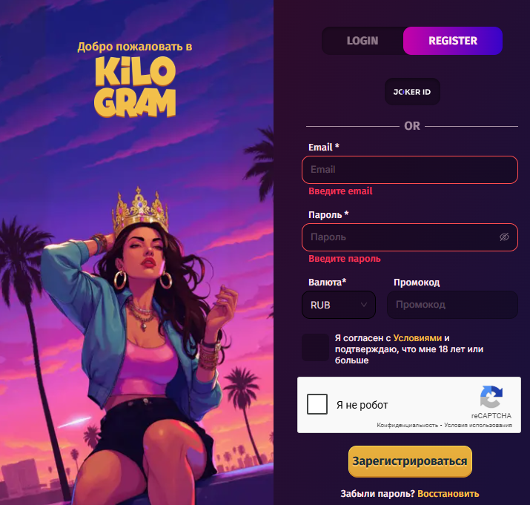Viewport: 530px width, 505px height.
Task: Expand currency list via chevron arrow
Action: [x=364, y=305]
